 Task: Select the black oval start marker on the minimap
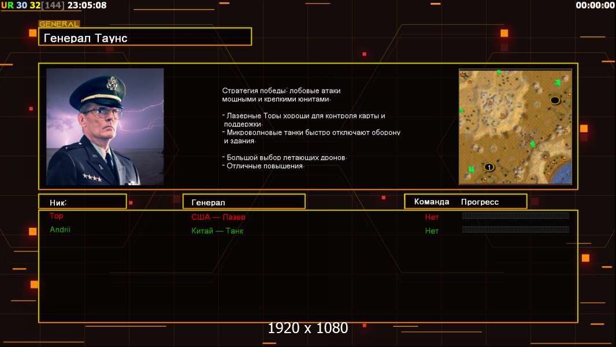(x=555, y=100)
